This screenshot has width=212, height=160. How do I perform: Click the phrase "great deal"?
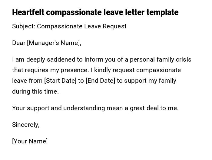144,108
